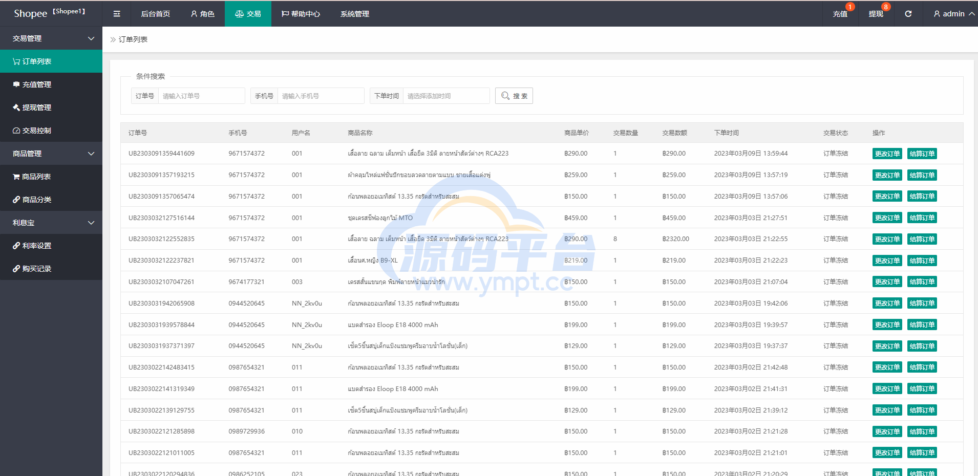Click 结算订单 for order UB2303022142483415
978x476 pixels.
[922, 367]
